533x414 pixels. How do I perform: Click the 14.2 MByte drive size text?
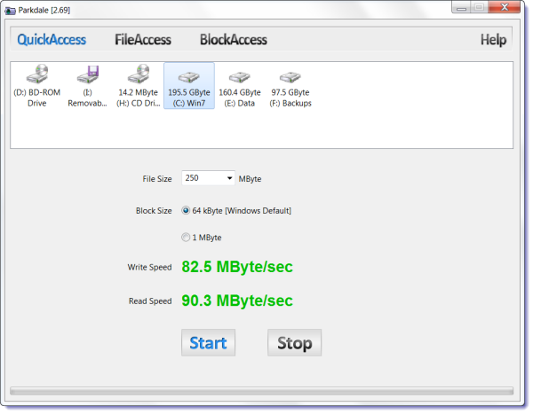[x=138, y=92]
